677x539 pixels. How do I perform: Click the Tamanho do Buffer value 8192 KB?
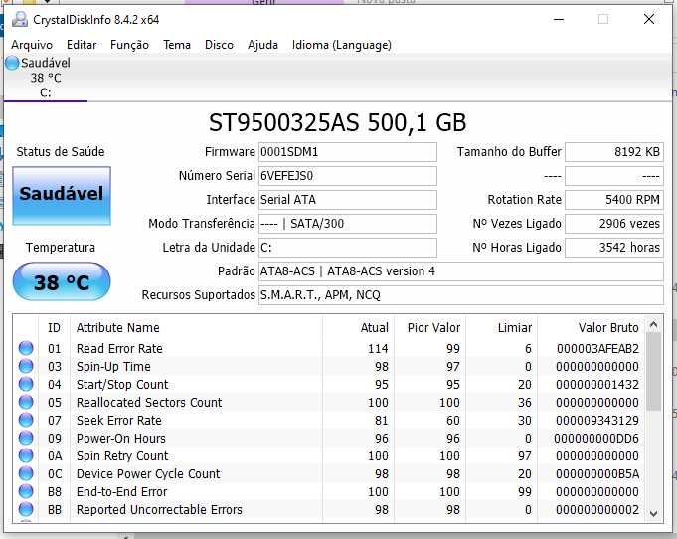pos(614,152)
